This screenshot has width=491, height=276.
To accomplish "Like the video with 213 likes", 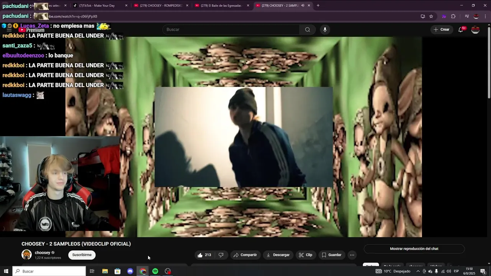I will [x=204, y=255].
